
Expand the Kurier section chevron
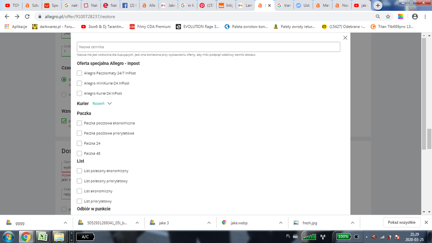point(110,104)
